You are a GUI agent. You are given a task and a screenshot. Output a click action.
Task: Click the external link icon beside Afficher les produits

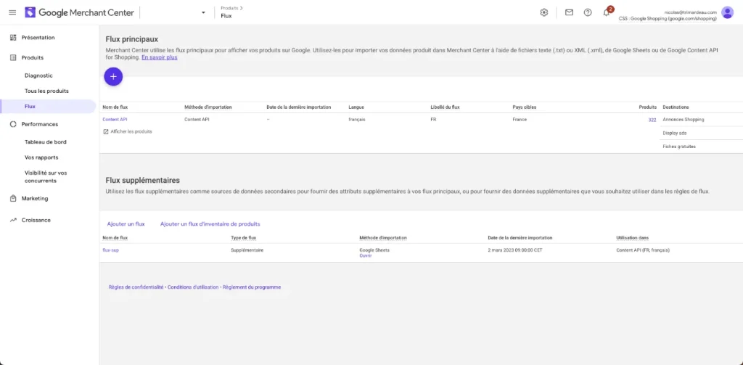point(106,132)
